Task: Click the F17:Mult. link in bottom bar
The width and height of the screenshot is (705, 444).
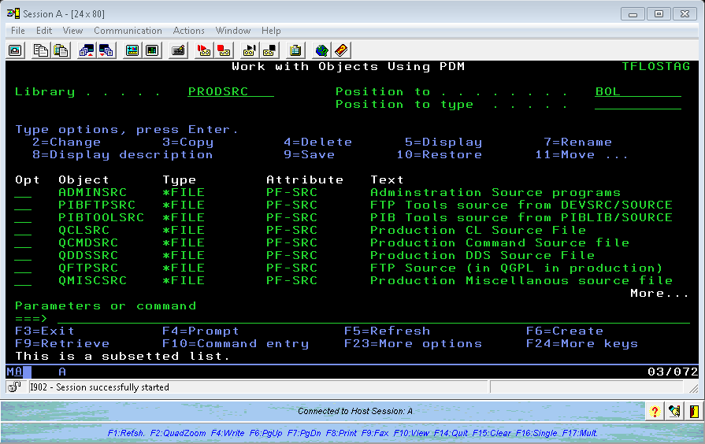Action: [x=580, y=433]
